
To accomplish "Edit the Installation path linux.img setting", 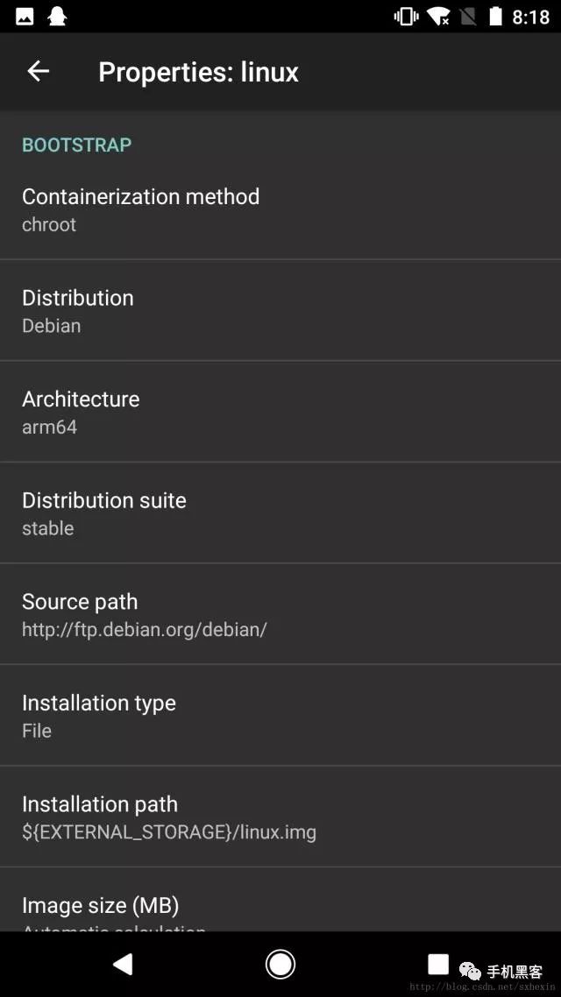I will pos(280,817).
